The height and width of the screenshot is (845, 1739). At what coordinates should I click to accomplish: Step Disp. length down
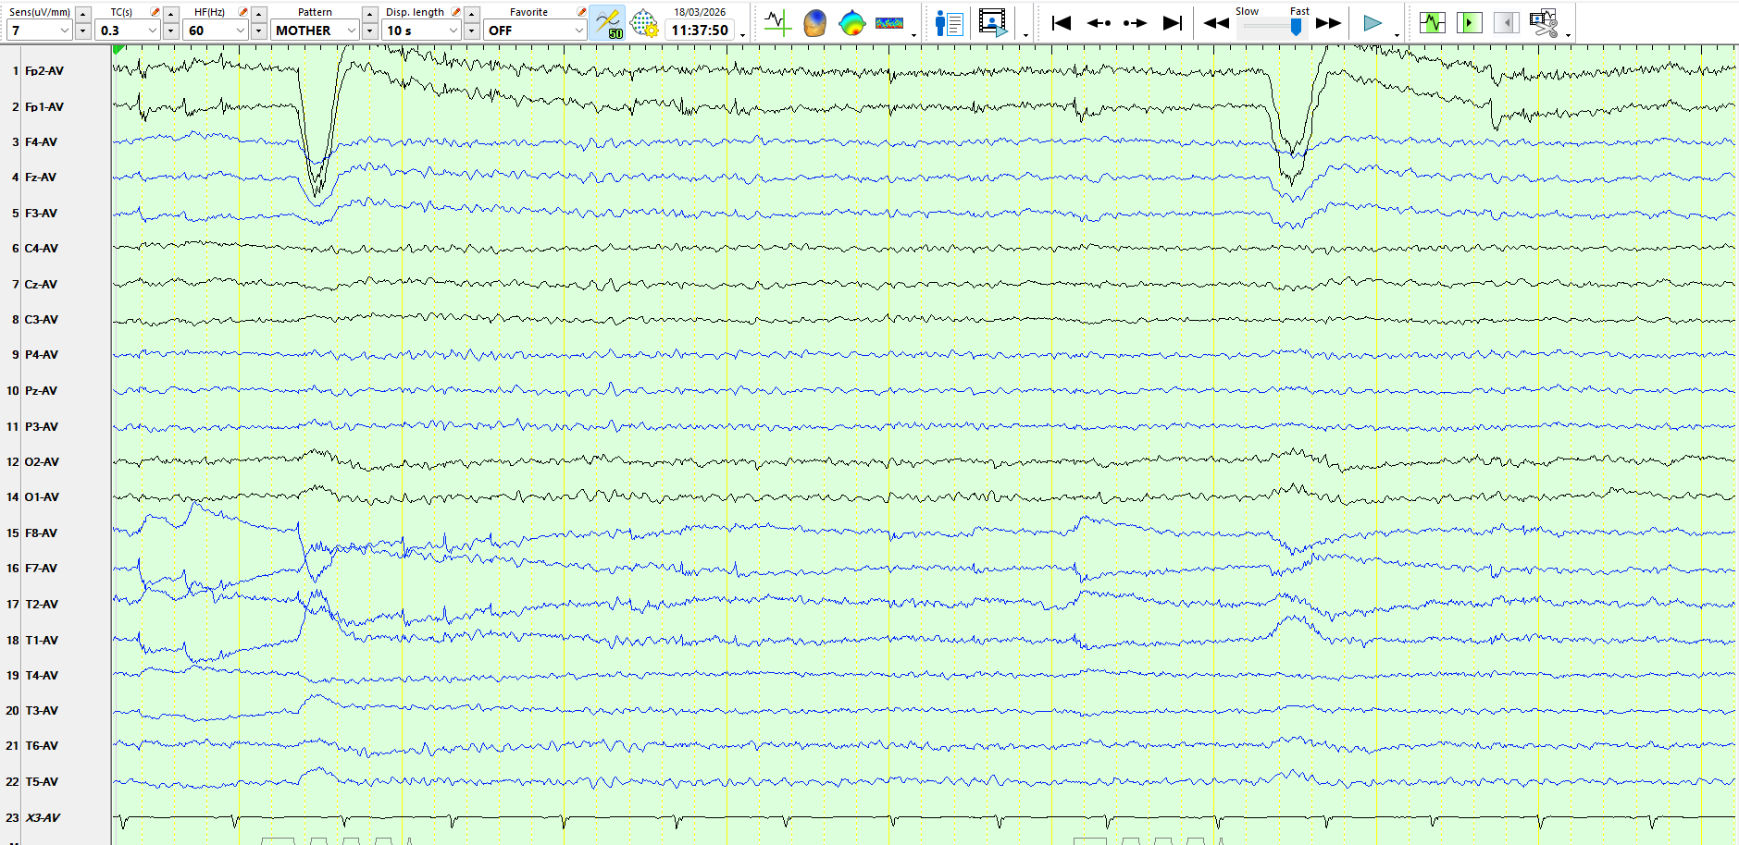pyautogui.click(x=471, y=31)
